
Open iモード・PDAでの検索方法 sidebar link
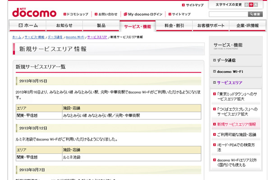tap(236, 147)
